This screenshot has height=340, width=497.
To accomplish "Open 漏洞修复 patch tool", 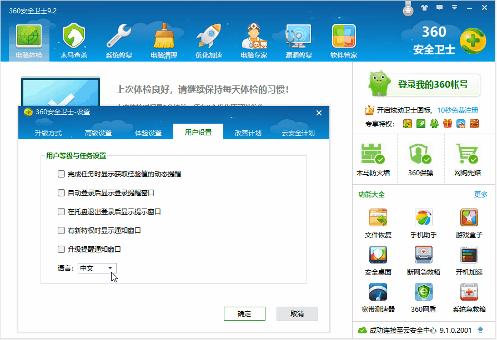I will (299, 41).
